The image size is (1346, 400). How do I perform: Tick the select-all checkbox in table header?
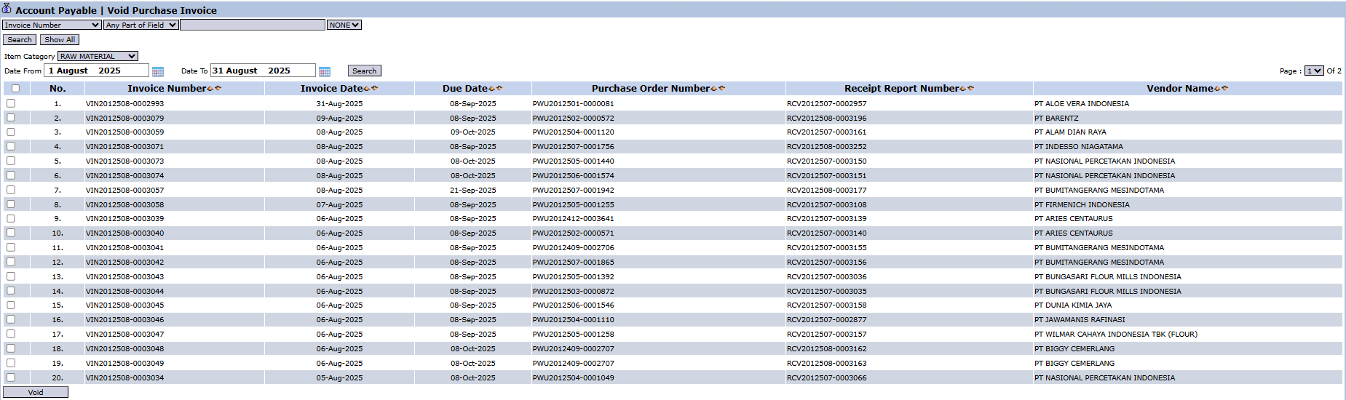pos(15,89)
